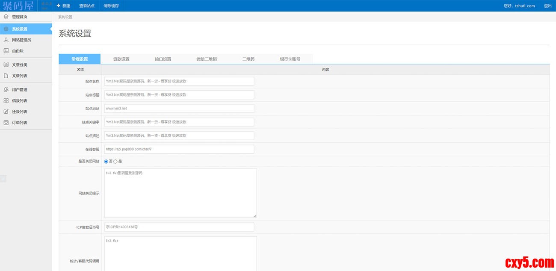Switch to the 微信二维码 tab

[x=207, y=59]
